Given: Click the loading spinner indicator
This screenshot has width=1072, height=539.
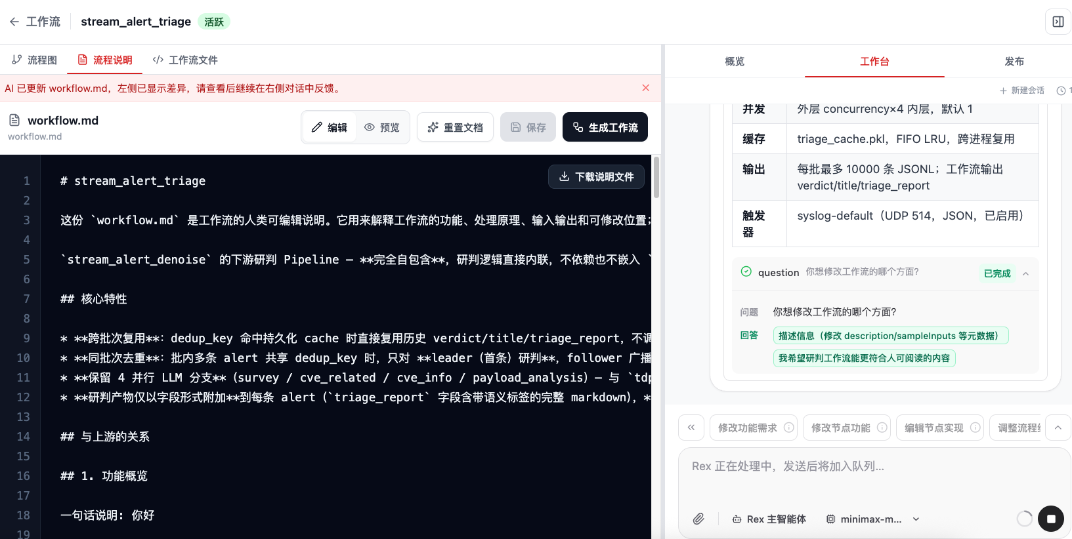Looking at the screenshot, I should click(x=1024, y=519).
